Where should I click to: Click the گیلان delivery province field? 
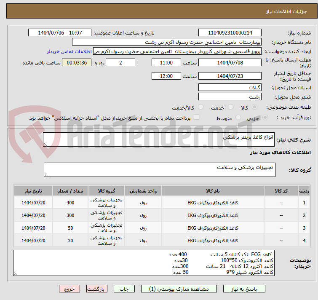point(230,88)
